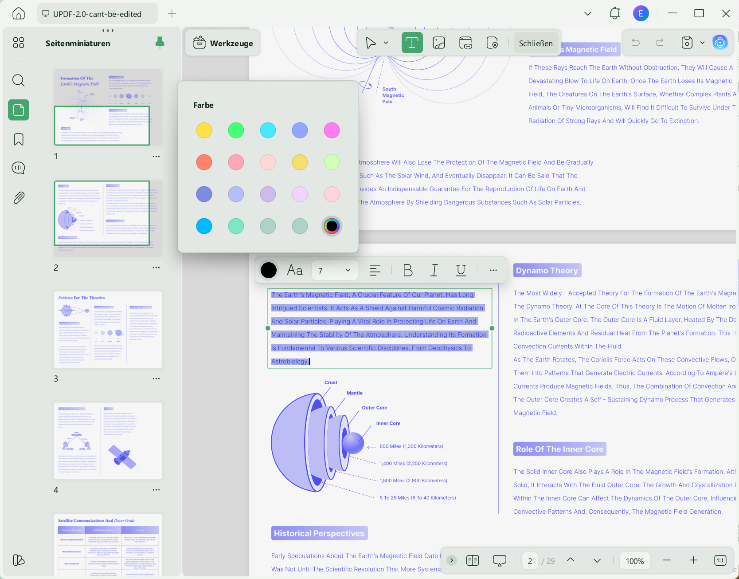The width and height of the screenshot is (739, 579).
Task: Click the bottom-left sidebar layers icon
Action: tap(19, 560)
